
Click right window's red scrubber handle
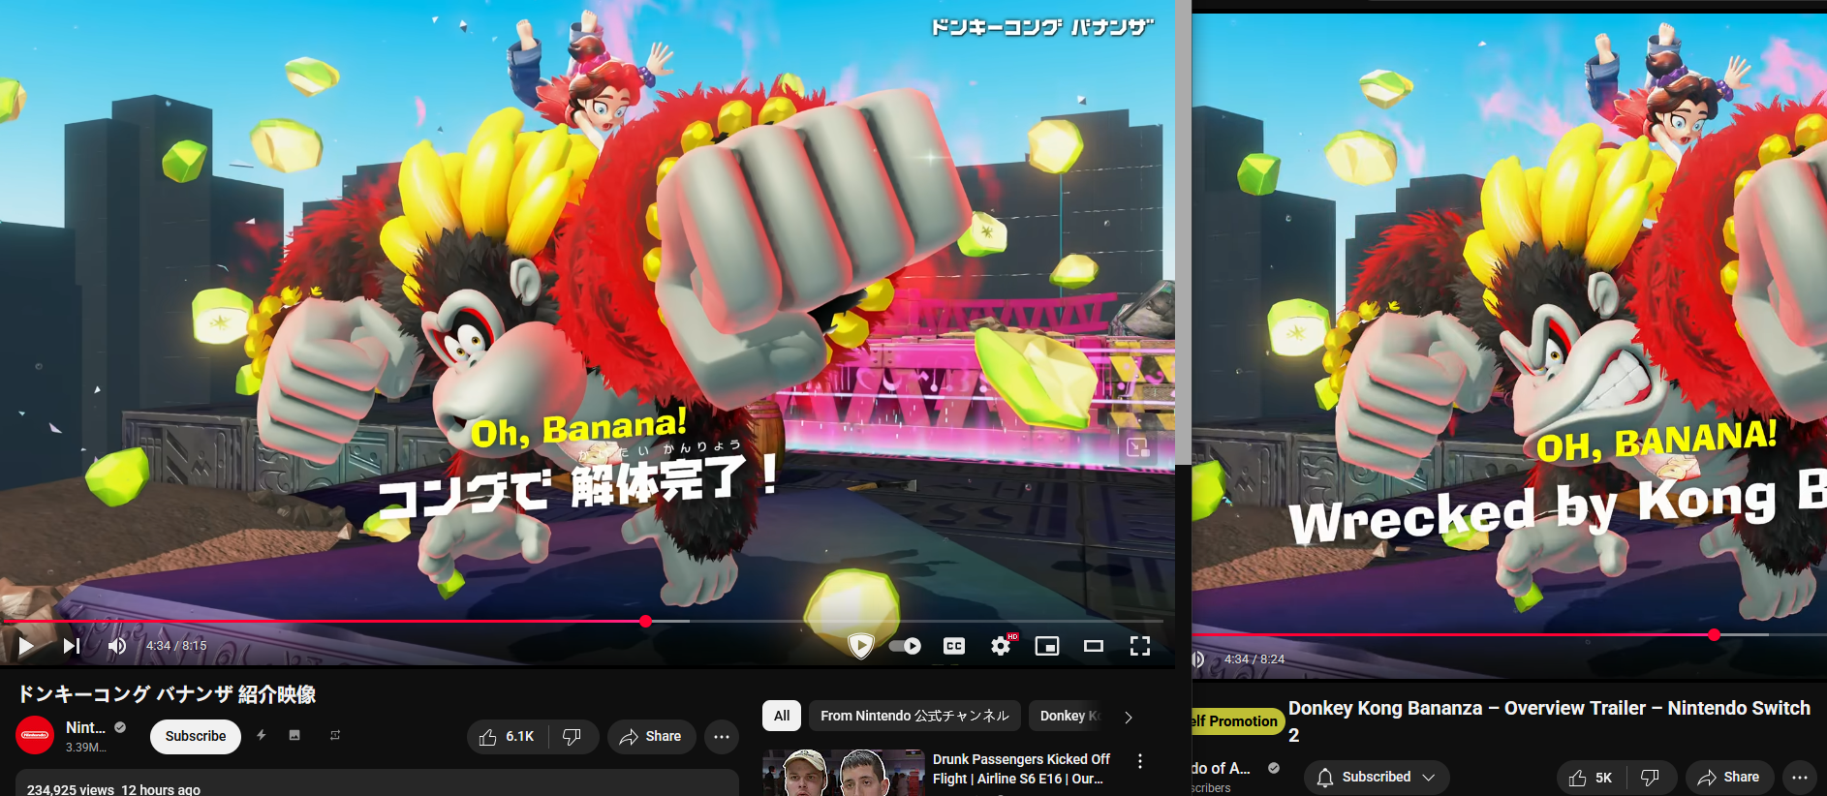(1714, 634)
